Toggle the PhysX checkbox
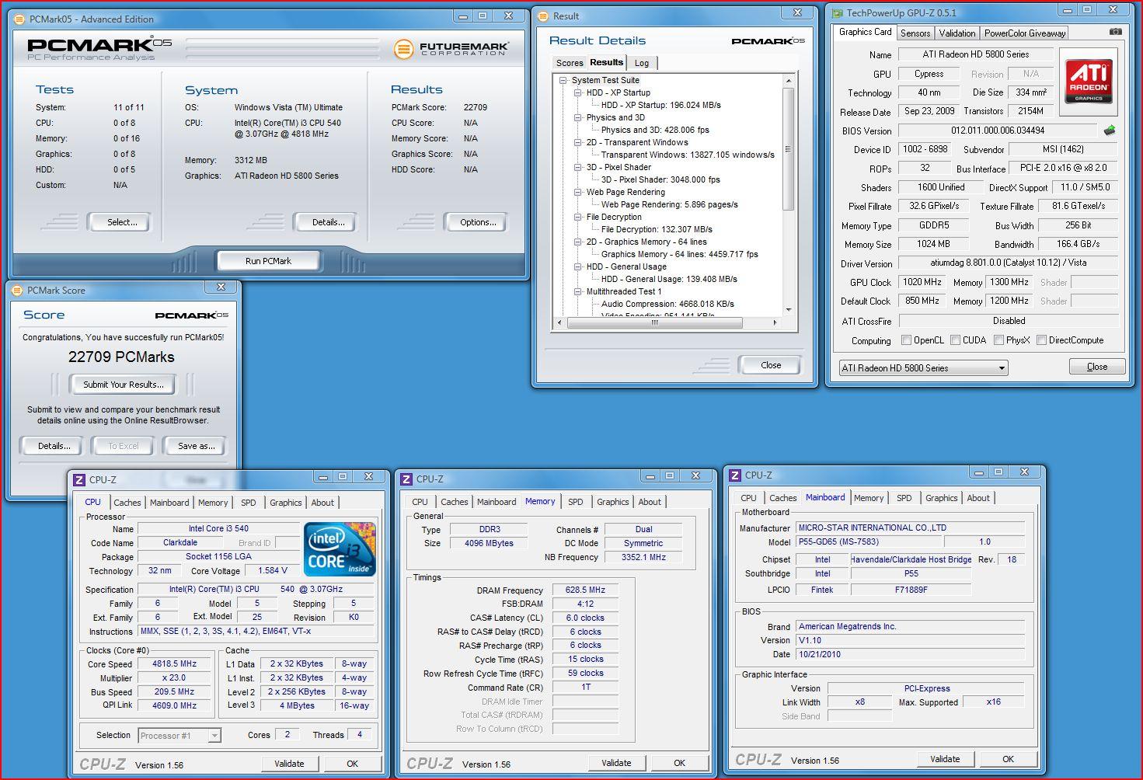This screenshot has width=1143, height=780. [998, 340]
